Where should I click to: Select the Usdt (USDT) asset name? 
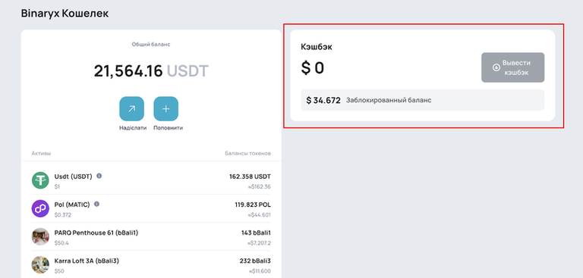pos(73,176)
